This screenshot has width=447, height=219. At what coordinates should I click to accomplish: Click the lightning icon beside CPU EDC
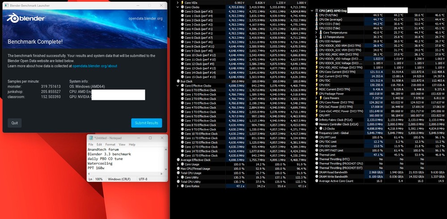click(x=317, y=85)
